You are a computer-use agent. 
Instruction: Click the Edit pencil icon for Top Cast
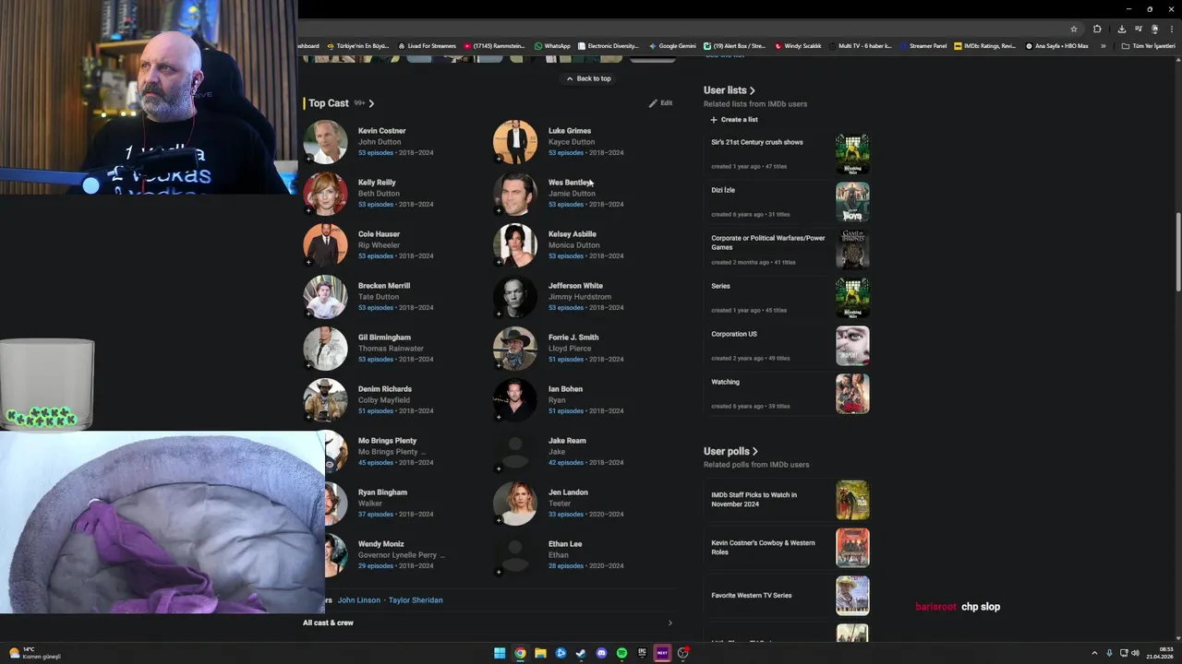tap(653, 103)
